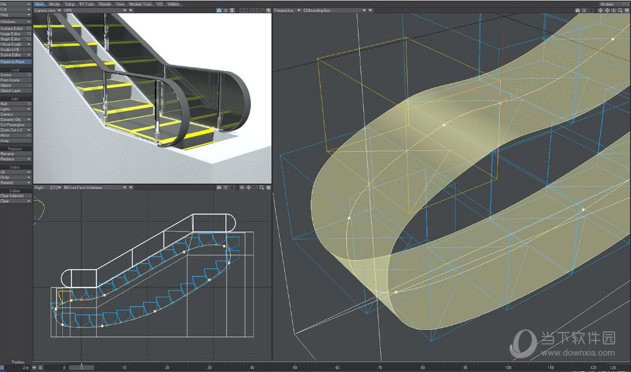Open the Perspective view type dropdown

(x=288, y=10)
